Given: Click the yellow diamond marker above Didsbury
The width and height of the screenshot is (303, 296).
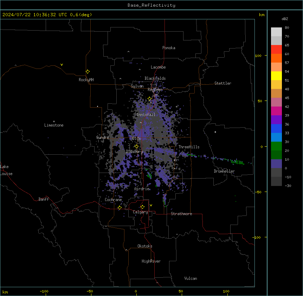Looking at the screenshot, I should (136, 147).
